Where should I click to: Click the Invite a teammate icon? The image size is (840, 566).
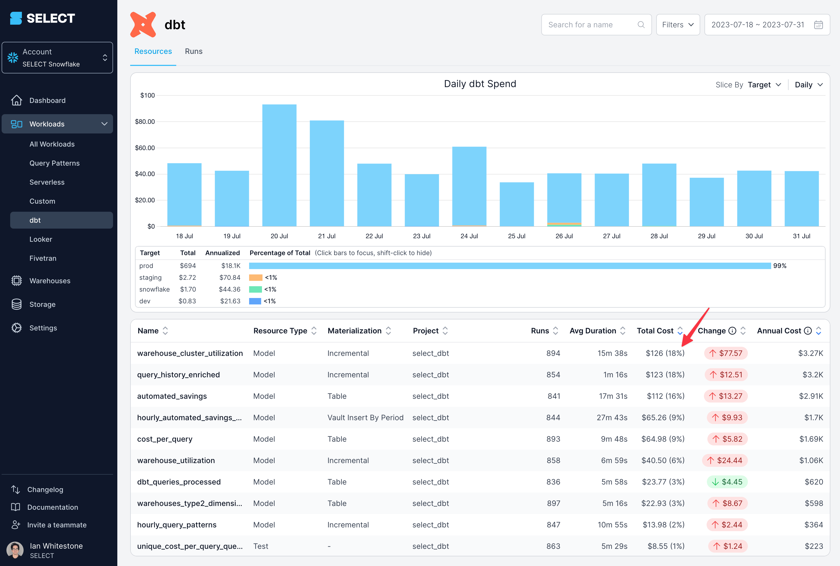pos(16,524)
